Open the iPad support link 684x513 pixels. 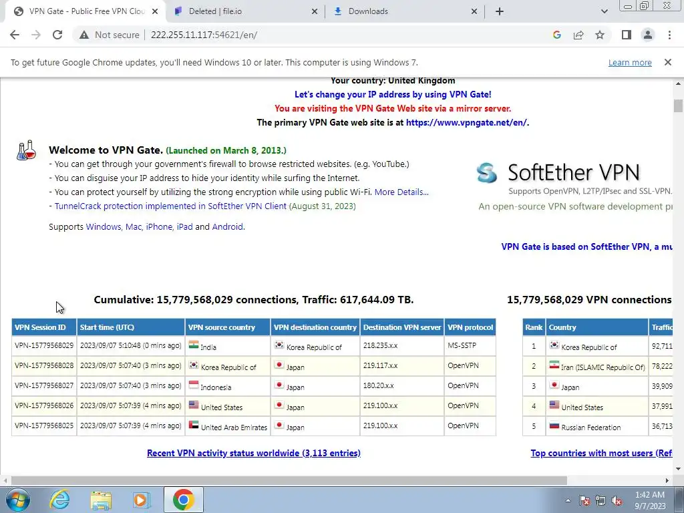point(184,227)
